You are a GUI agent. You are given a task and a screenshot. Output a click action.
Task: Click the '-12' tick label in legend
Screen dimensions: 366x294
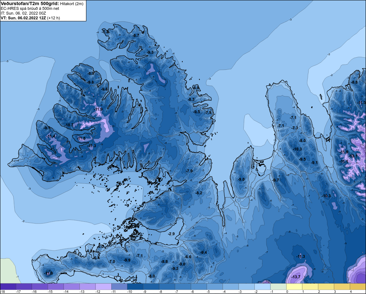[x=98, y=292]
